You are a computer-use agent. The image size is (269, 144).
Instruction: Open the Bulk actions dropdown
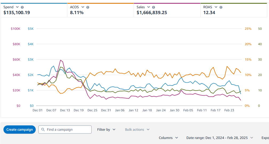[137, 130]
